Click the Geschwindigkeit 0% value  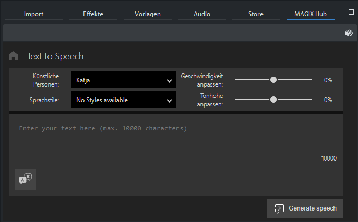[328, 80]
